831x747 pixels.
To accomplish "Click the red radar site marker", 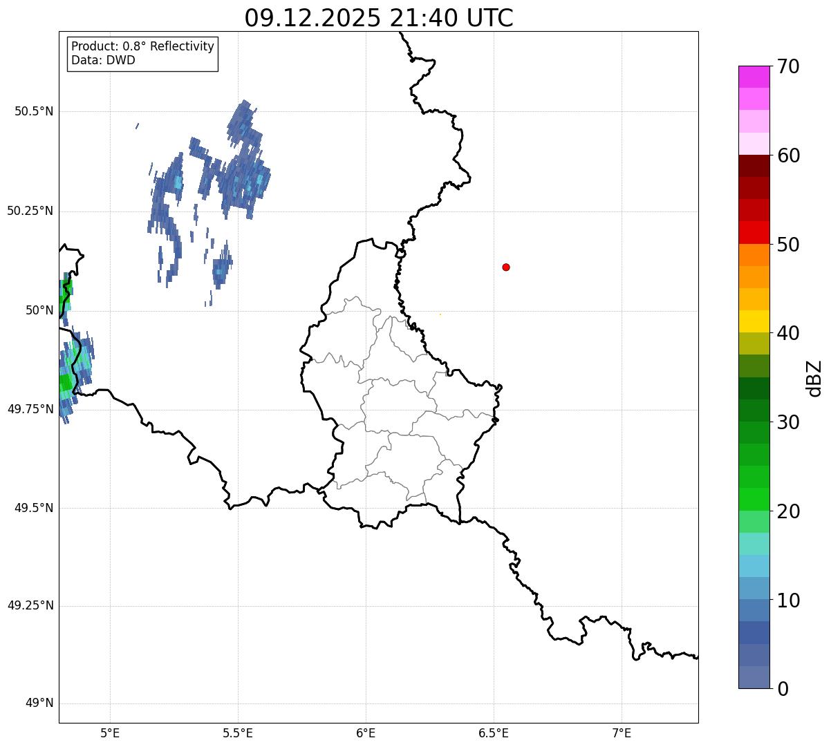I will pyautogui.click(x=506, y=267).
